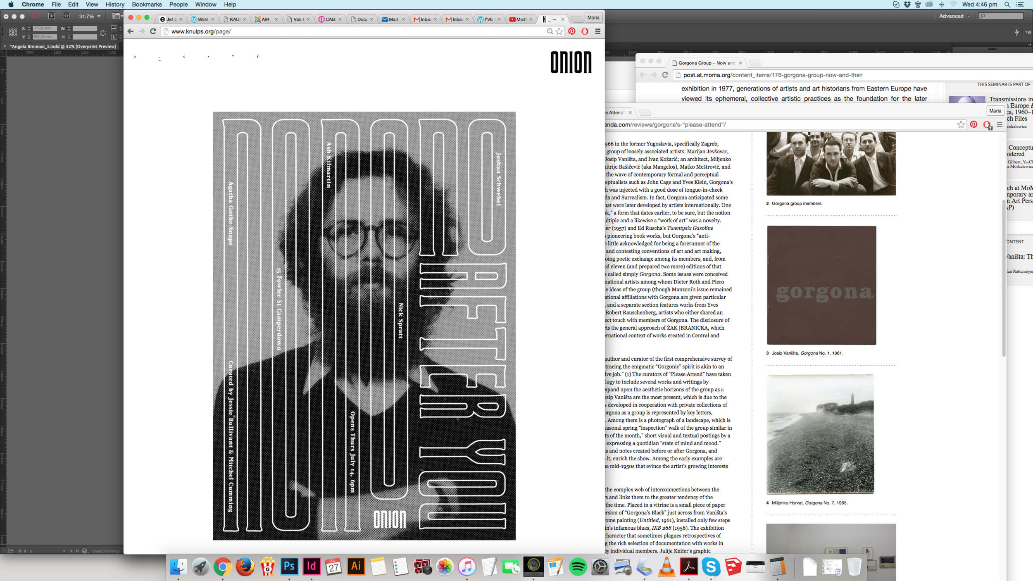Open InDesign from the Dock

312,567
